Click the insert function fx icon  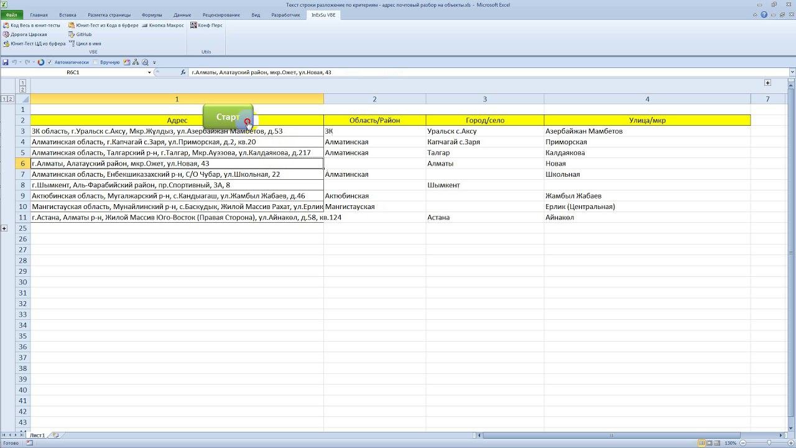tap(183, 72)
